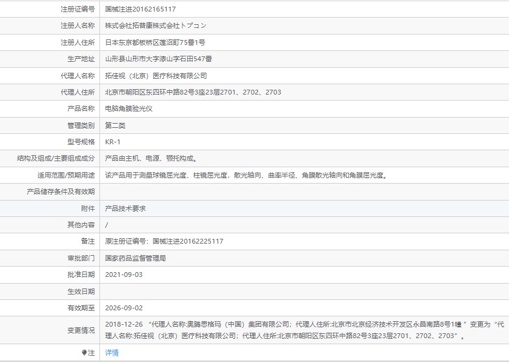The width and height of the screenshot is (509, 363).
Task: Click the 注册人住所 label
Action: click(x=78, y=42)
